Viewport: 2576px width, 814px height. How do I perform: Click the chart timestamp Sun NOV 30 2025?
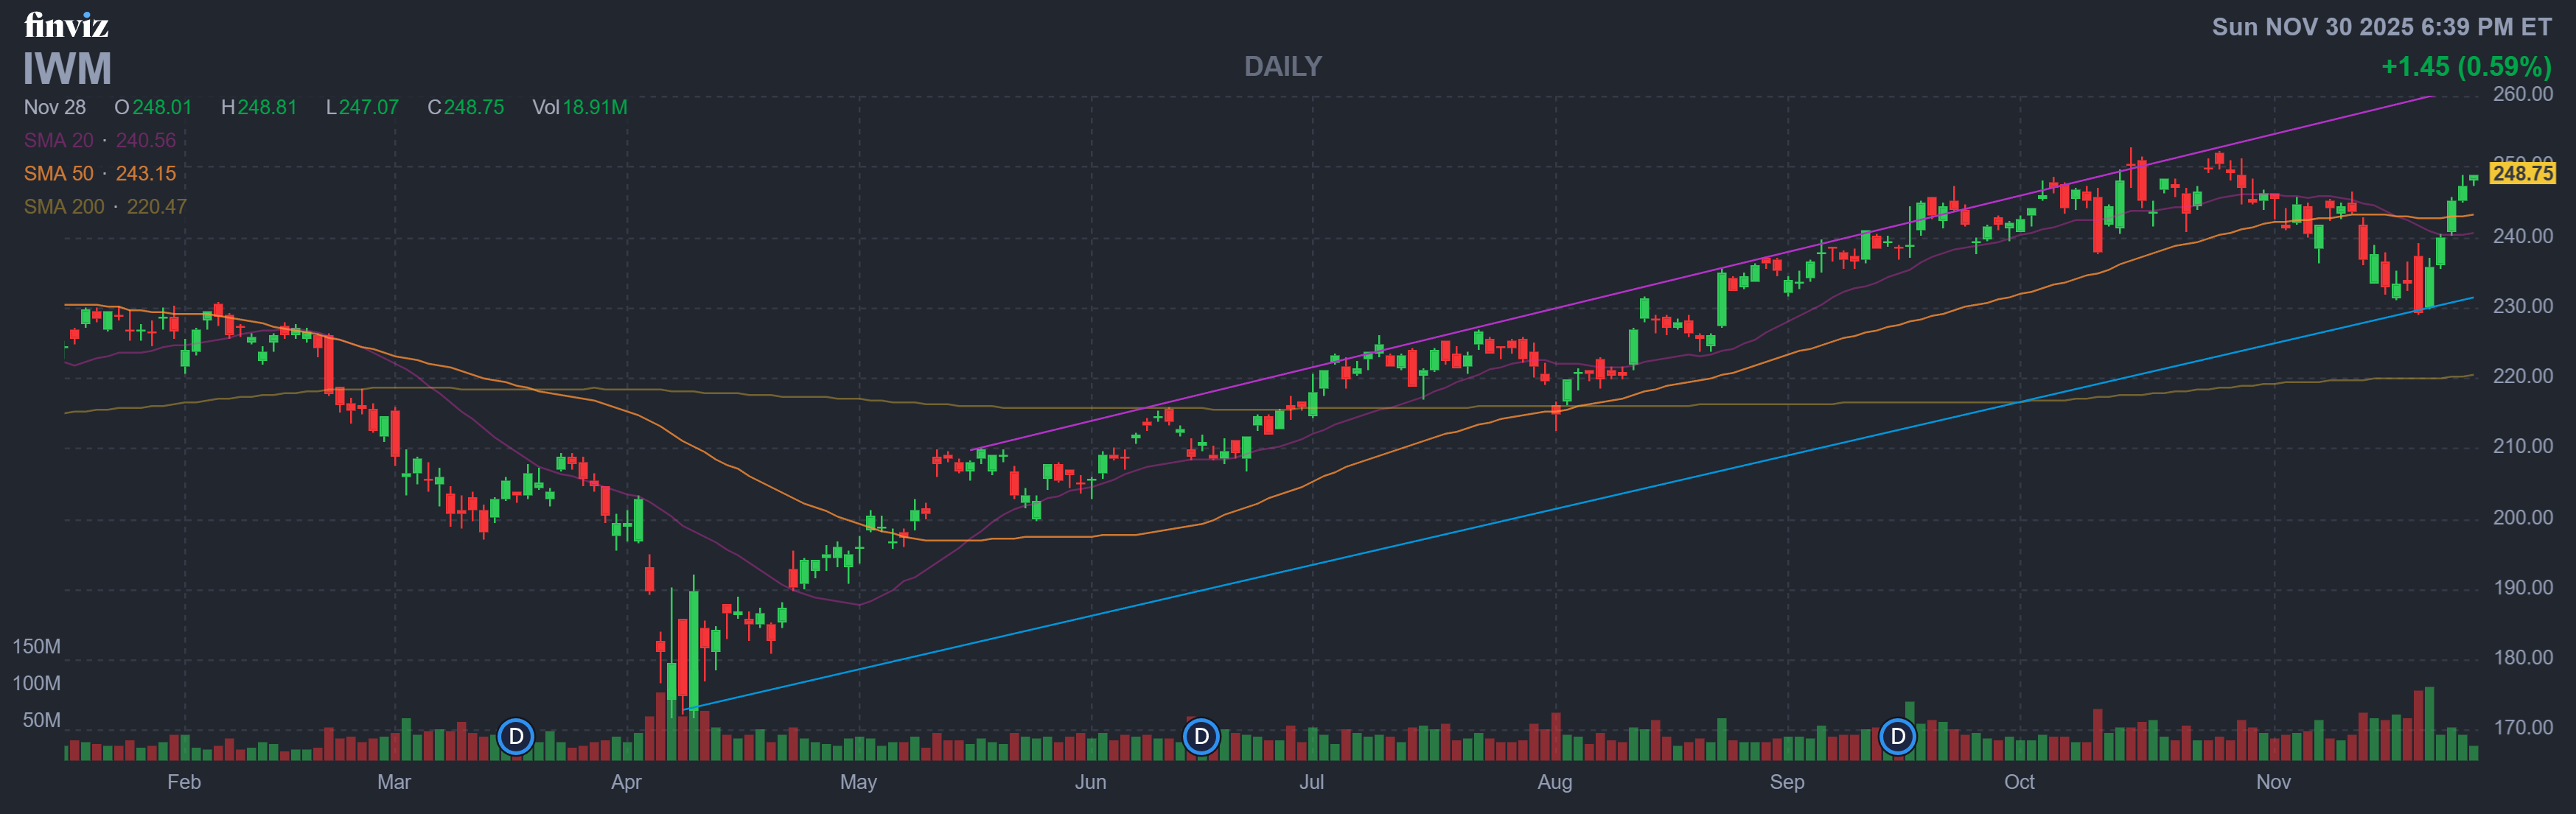pyautogui.click(x=2380, y=27)
